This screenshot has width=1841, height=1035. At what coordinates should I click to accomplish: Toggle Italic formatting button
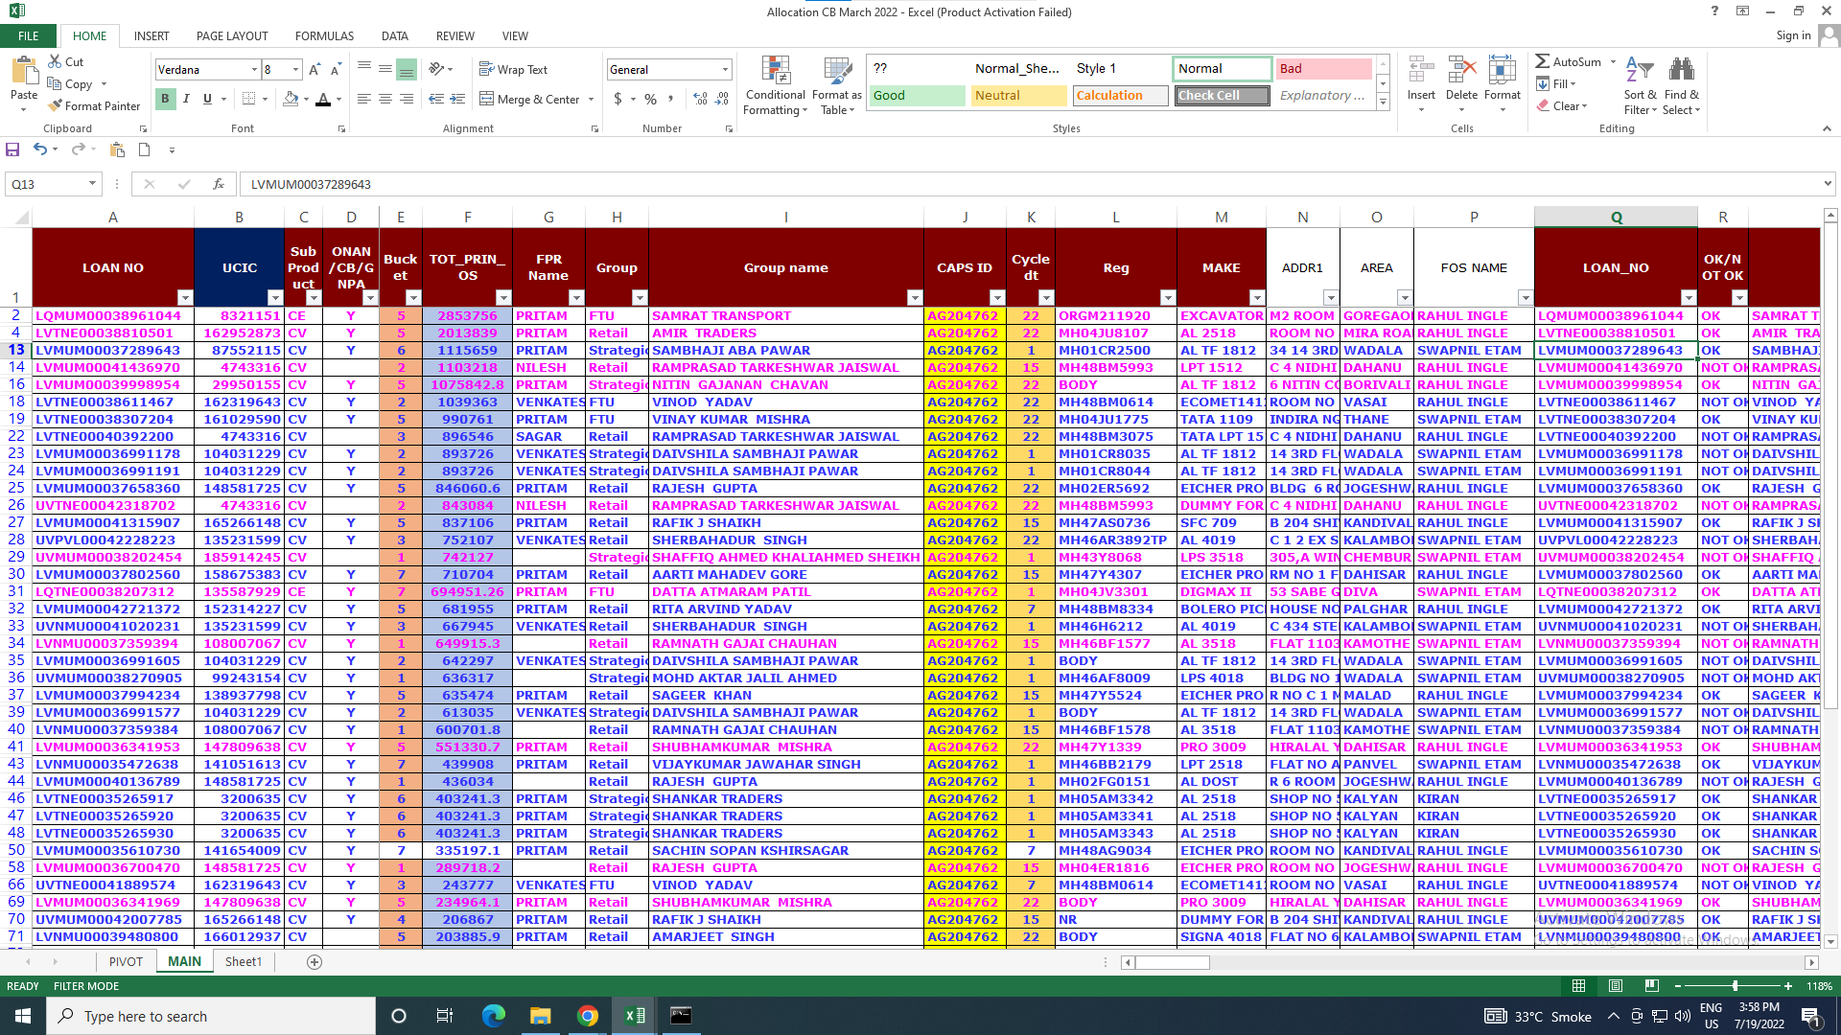point(186,99)
